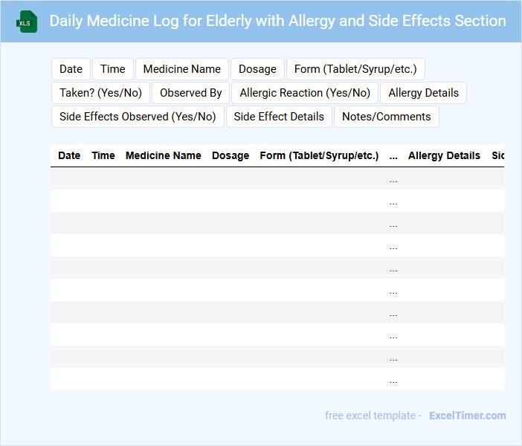Open the ExcelTimer.com link
The image size is (522, 446).
point(467,416)
